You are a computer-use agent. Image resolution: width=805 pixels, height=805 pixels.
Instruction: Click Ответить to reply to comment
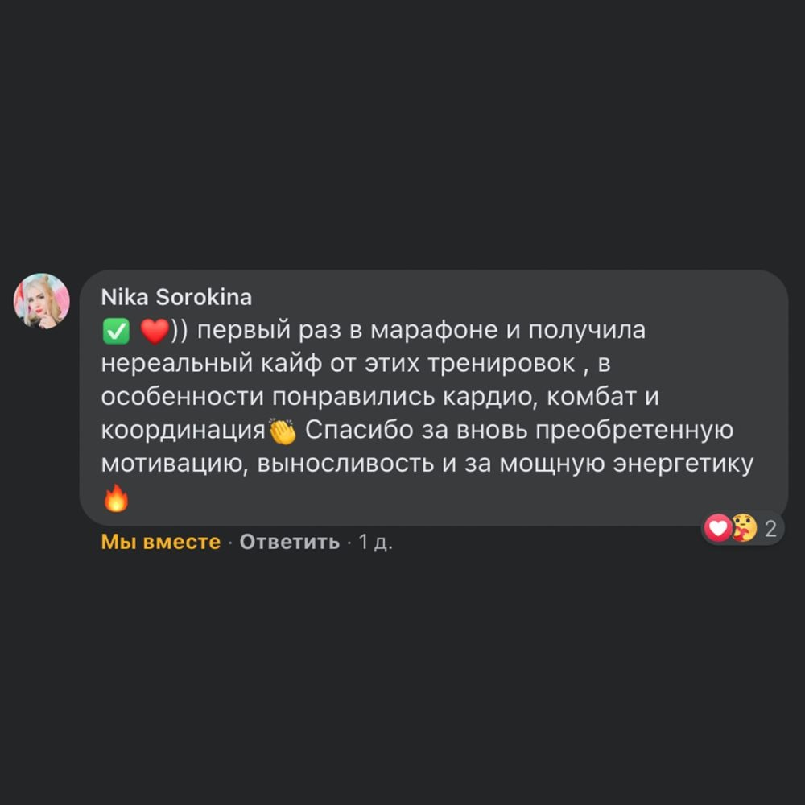[290, 542]
